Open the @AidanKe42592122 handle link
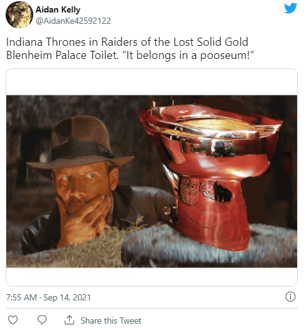The height and width of the screenshot is (328, 304). click(x=73, y=21)
